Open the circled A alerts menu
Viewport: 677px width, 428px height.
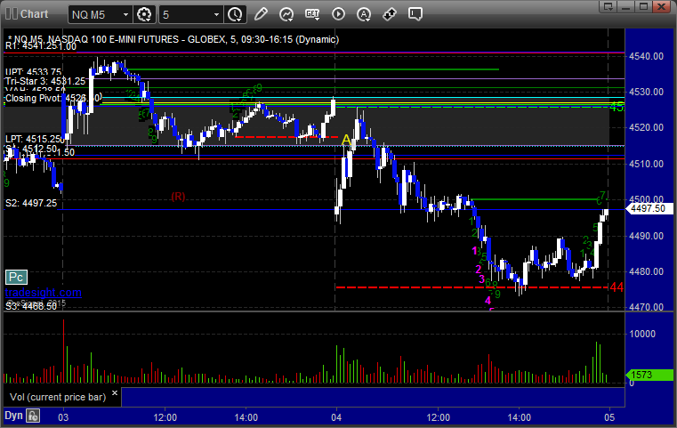coord(364,15)
